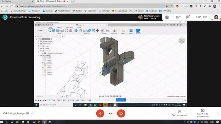
Task: Expand the Origin tree node
Action: 38,46
